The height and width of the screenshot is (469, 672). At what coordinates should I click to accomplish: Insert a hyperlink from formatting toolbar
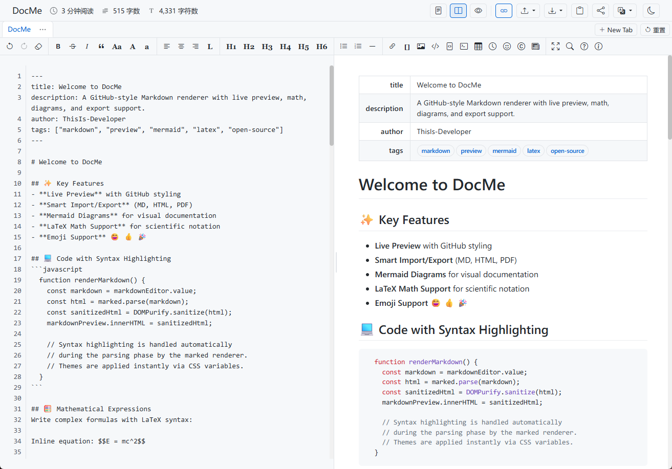(393, 47)
